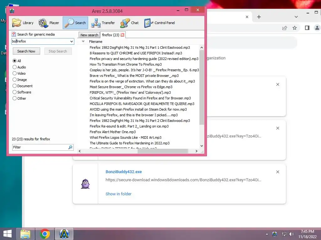This screenshot has width=321, height=240.
Task: Remove the BonziBuddy432.exe download entry
Action: pyautogui.click(x=278, y=172)
